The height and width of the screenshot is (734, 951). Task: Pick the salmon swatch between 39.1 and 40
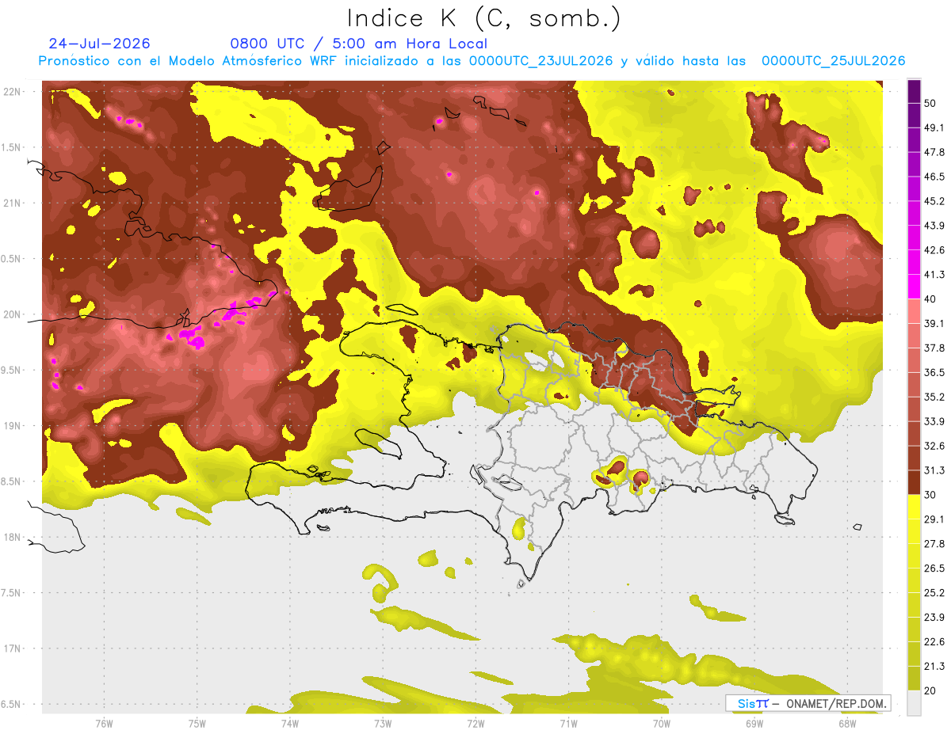pos(914,311)
